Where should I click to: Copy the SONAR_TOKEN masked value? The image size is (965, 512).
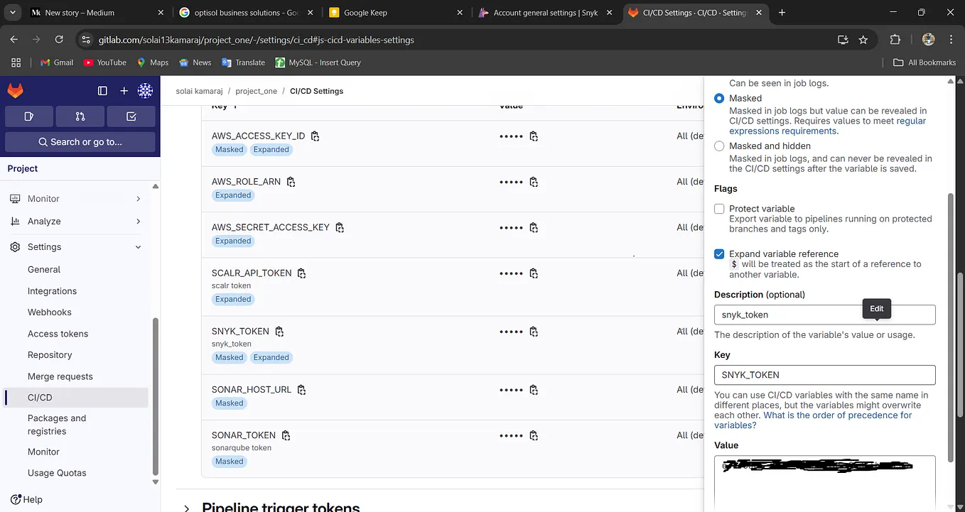[534, 436]
